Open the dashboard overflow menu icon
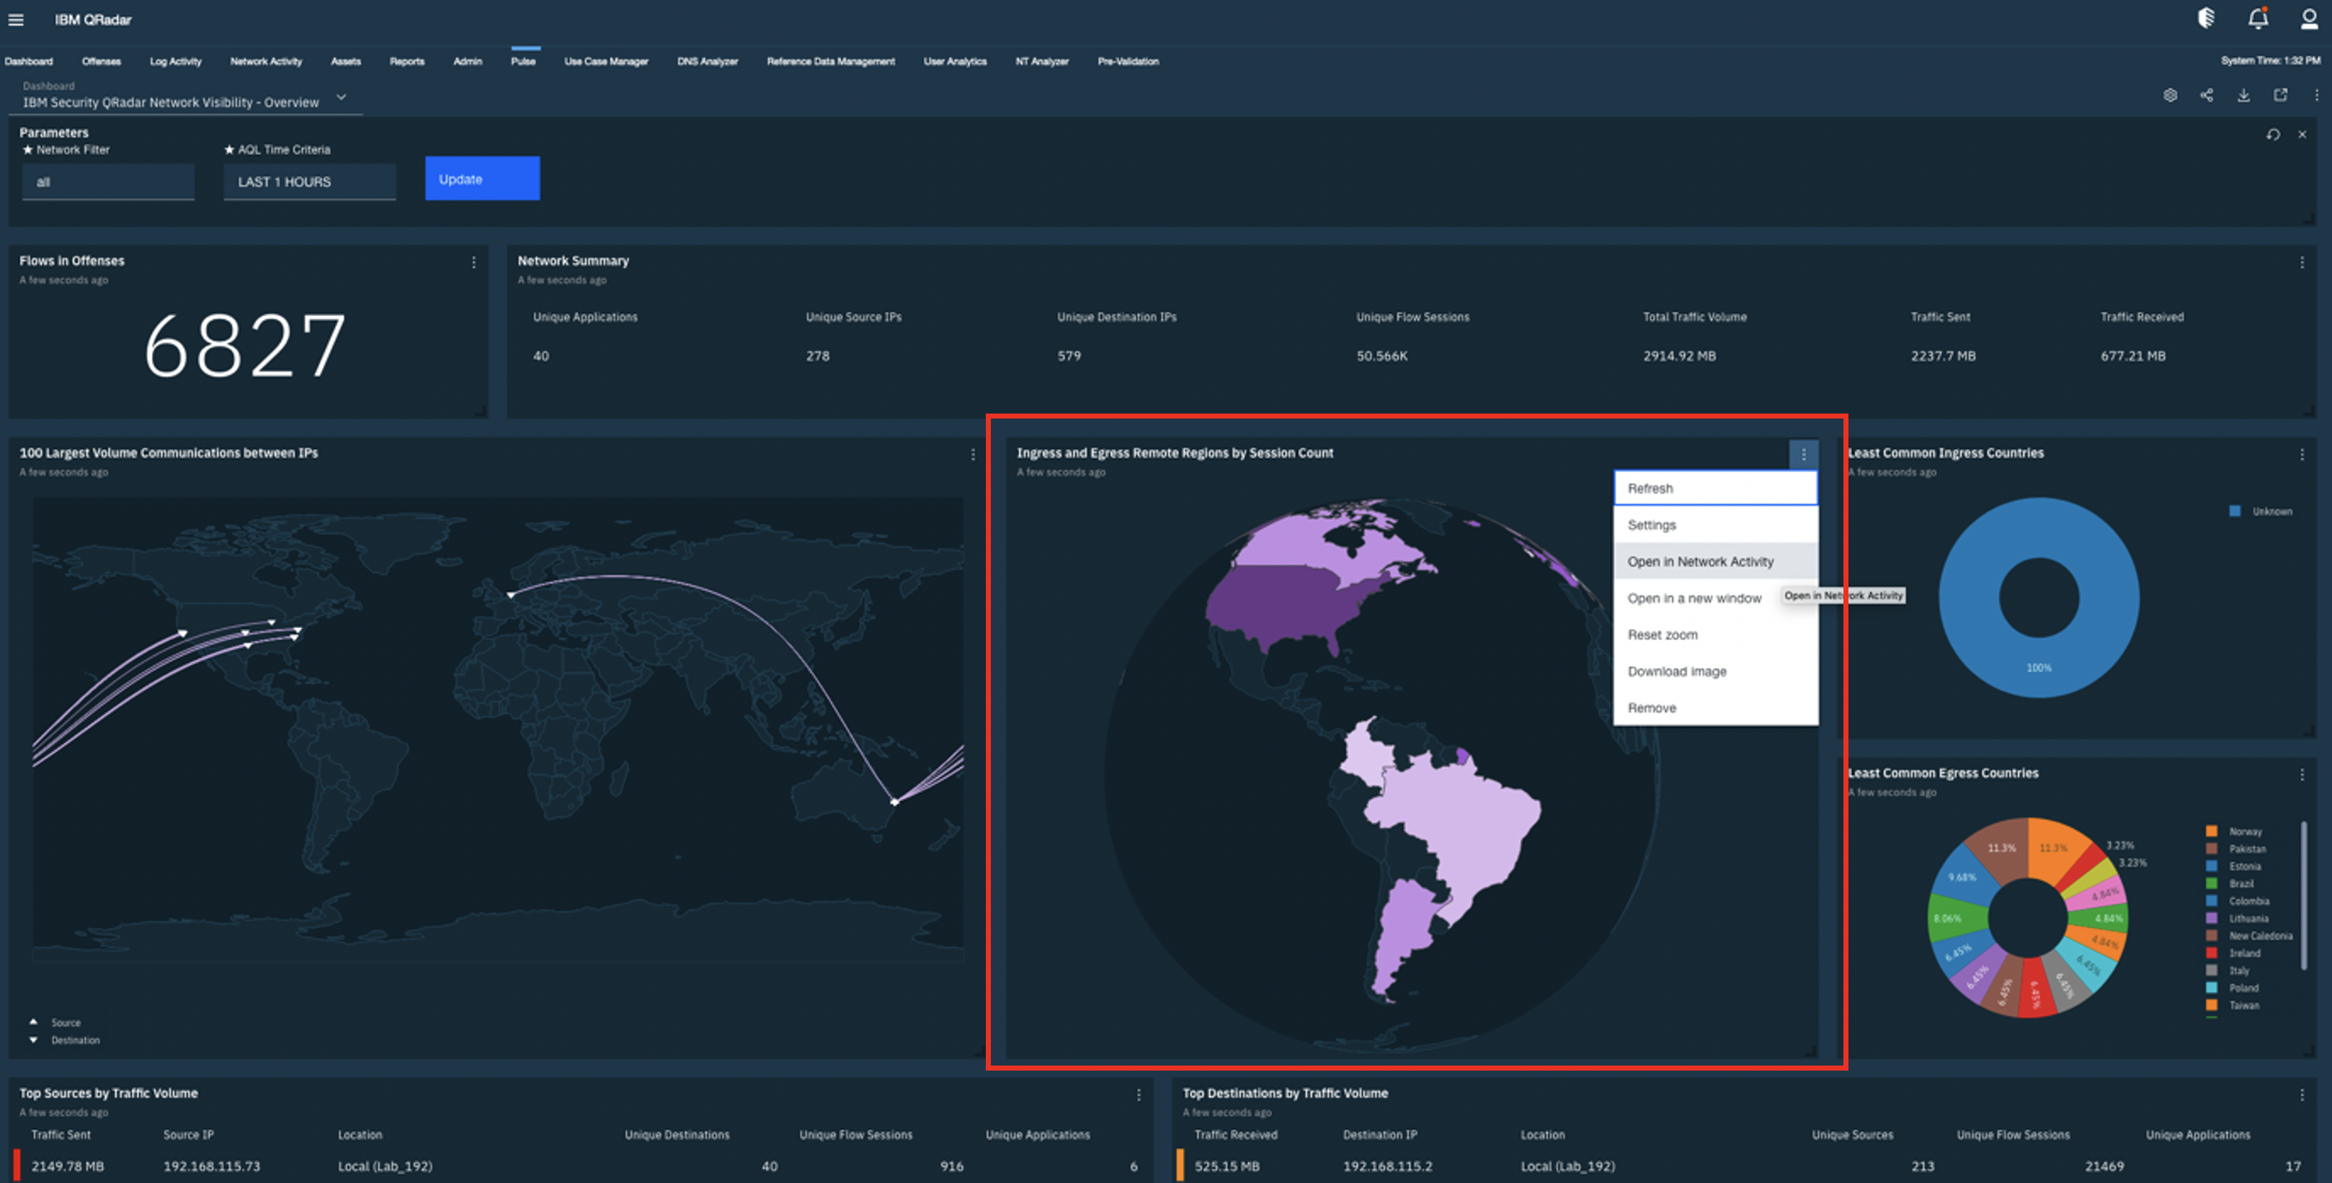 tap(2317, 95)
